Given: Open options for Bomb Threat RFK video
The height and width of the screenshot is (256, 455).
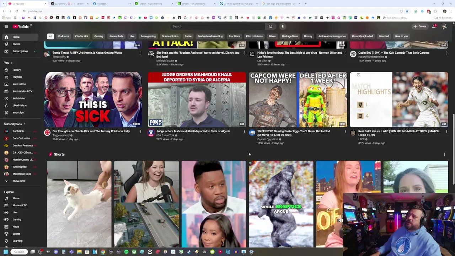Looking at the screenshot, I should point(140,53).
